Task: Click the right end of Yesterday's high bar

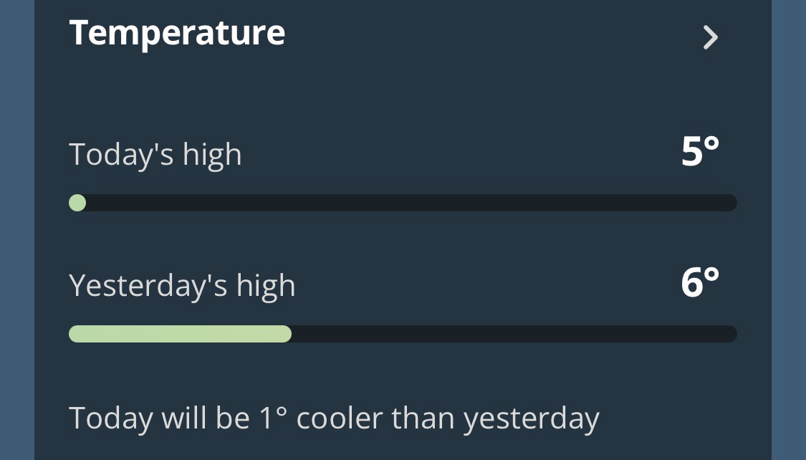Action: 729,334
